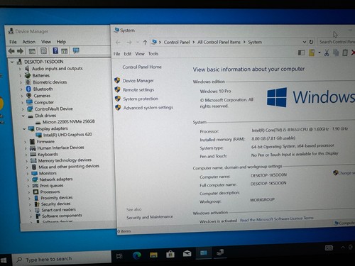
Task: Open the File menu in Device Manager
Action: pyautogui.click(x=13, y=42)
